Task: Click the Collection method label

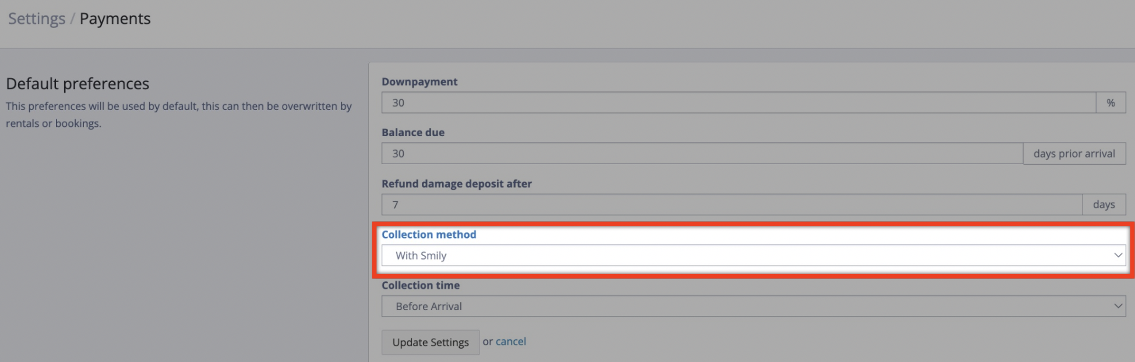Action: (429, 235)
